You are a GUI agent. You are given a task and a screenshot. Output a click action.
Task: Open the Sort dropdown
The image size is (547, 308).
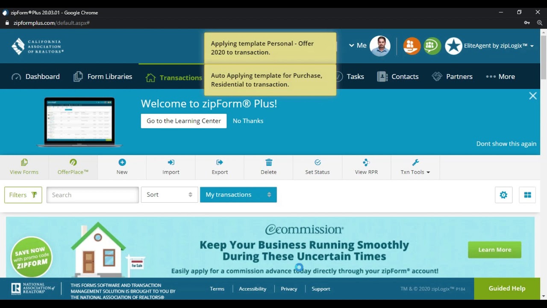click(170, 195)
